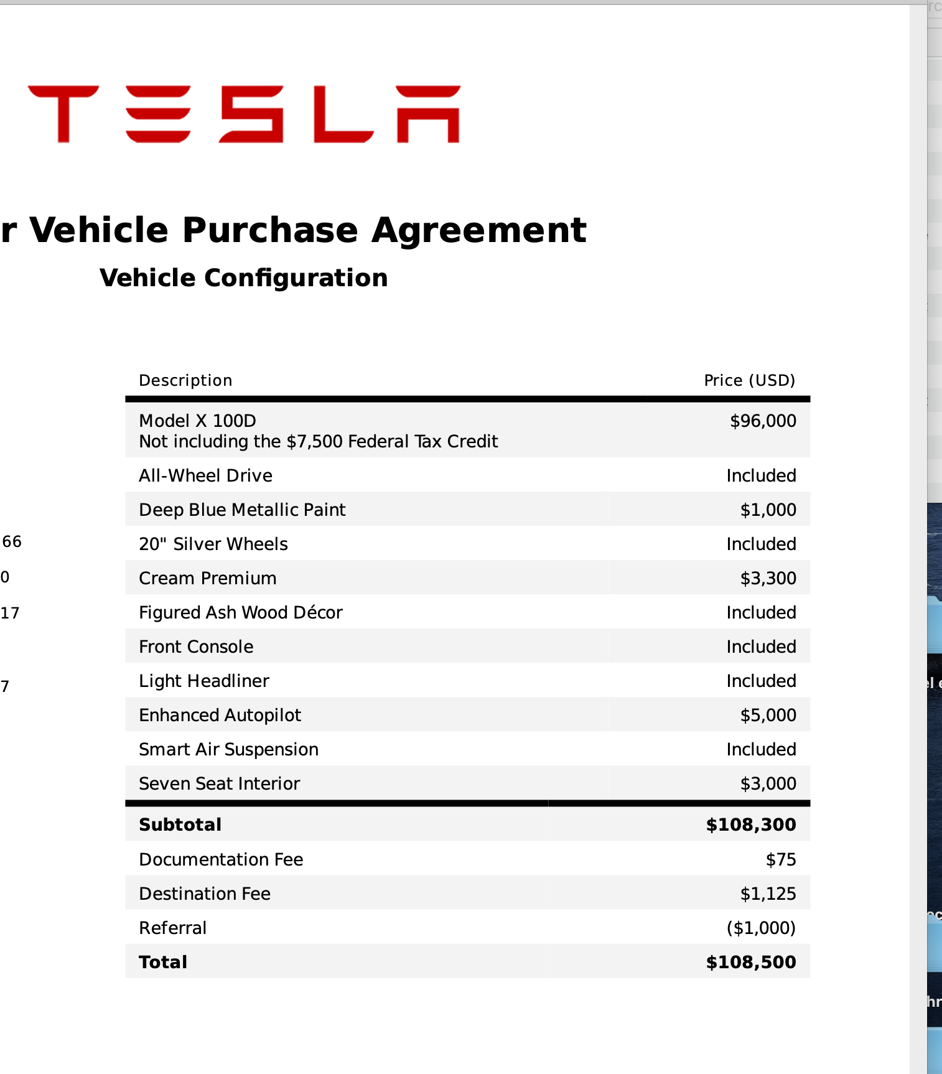Click the Model X 100D line item

click(x=197, y=421)
